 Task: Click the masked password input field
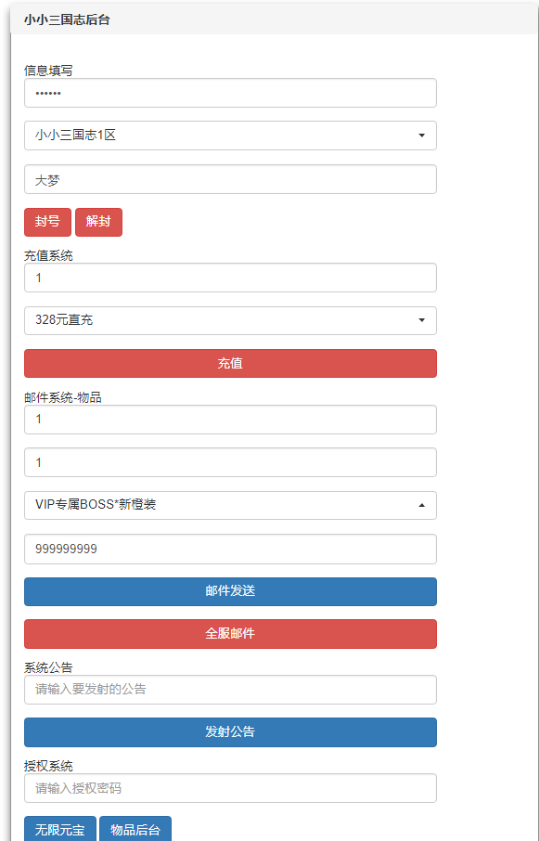(229, 93)
